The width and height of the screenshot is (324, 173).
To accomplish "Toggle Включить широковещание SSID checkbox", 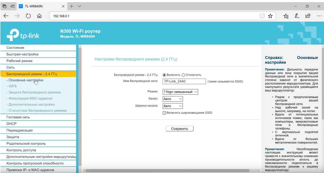I will [x=164, y=113].
